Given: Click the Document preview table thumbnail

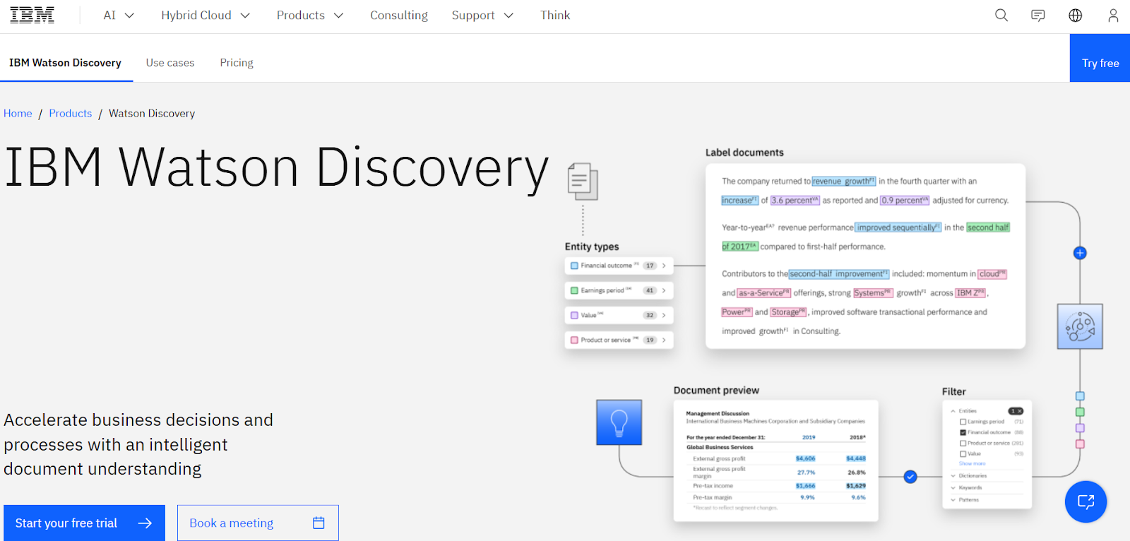Looking at the screenshot, I should click(x=775, y=460).
